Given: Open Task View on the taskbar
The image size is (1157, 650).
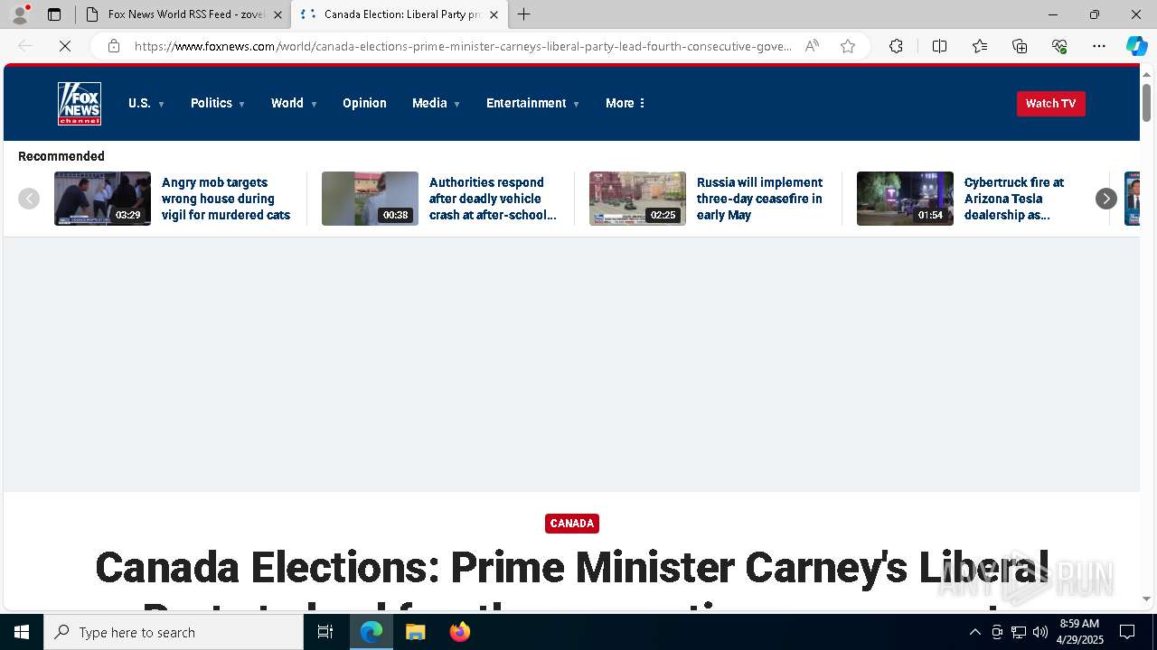Looking at the screenshot, I should click(x=325, y=632).
